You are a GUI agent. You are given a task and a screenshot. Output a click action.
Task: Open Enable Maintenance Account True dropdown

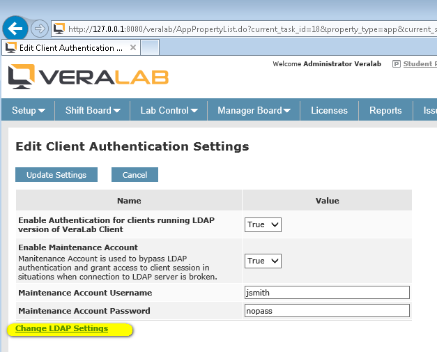[x=263, y=261]
